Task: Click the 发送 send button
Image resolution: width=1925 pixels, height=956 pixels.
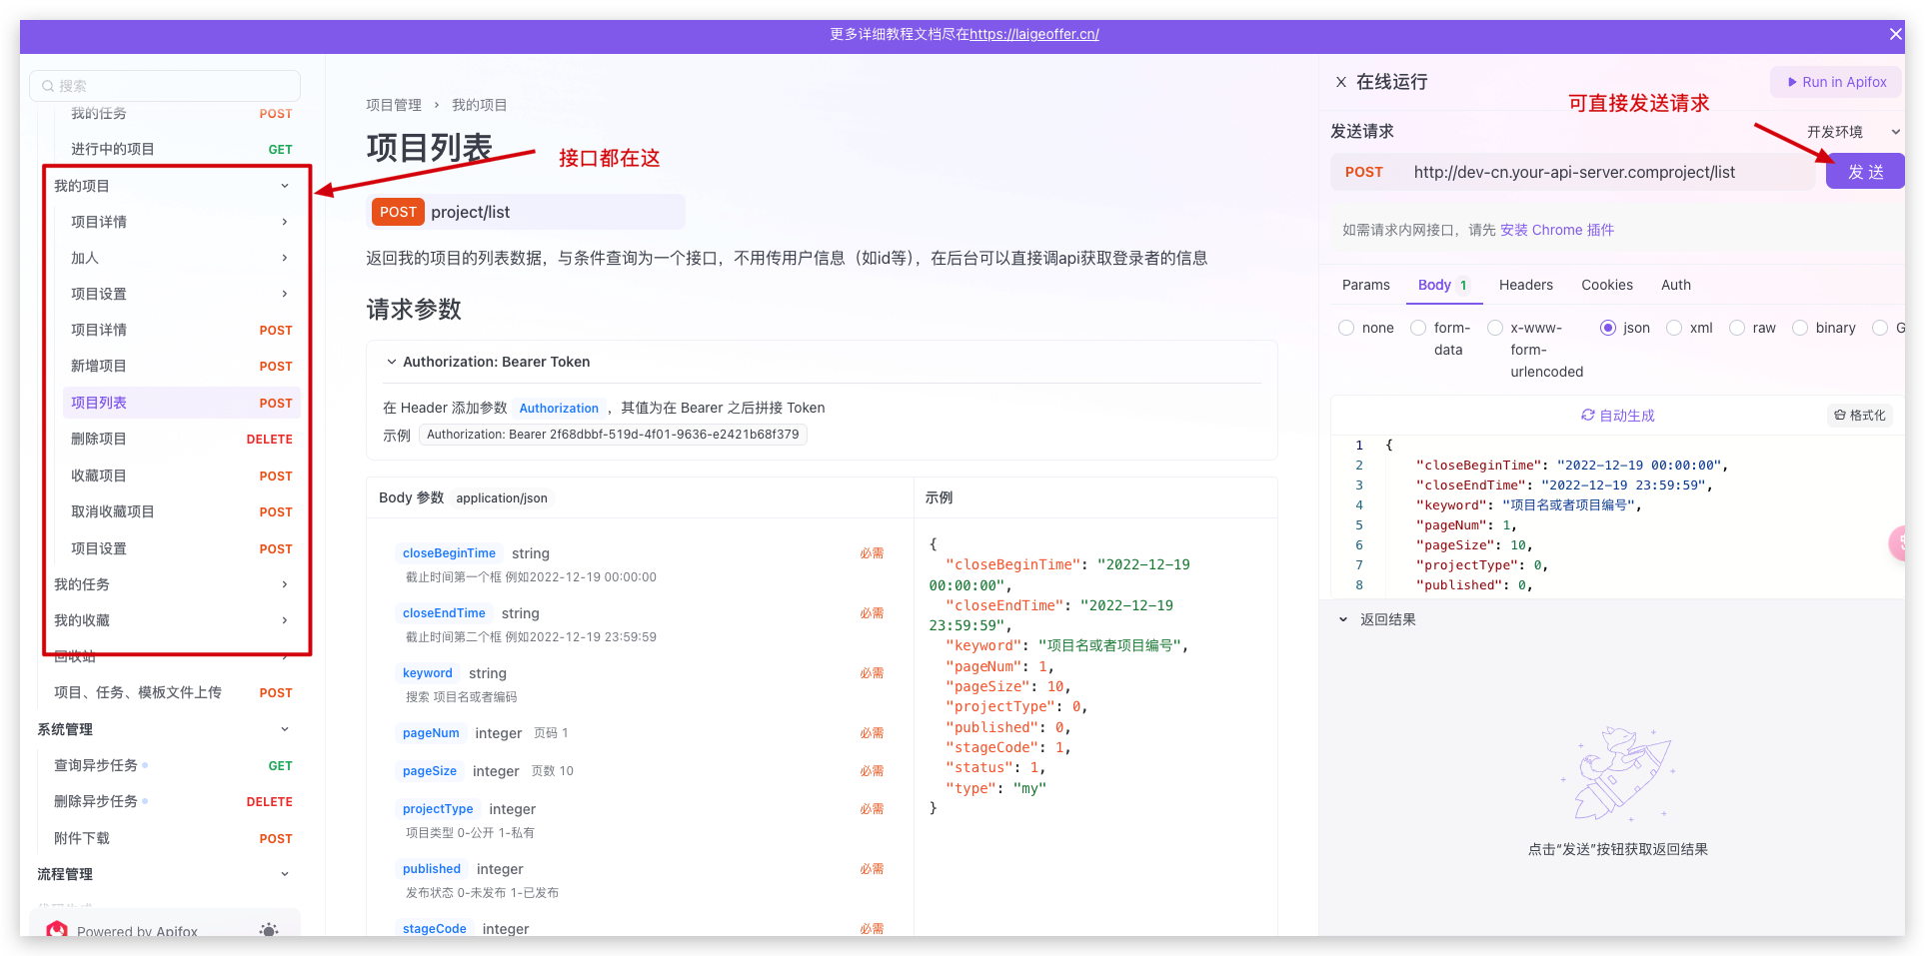Action: [x=1864, y=171]
